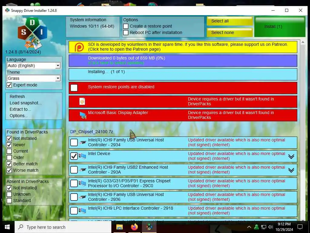The height and width of the screenshot is (233, 310).
Task: Click here to select updates link
Action: click(116, 63)
